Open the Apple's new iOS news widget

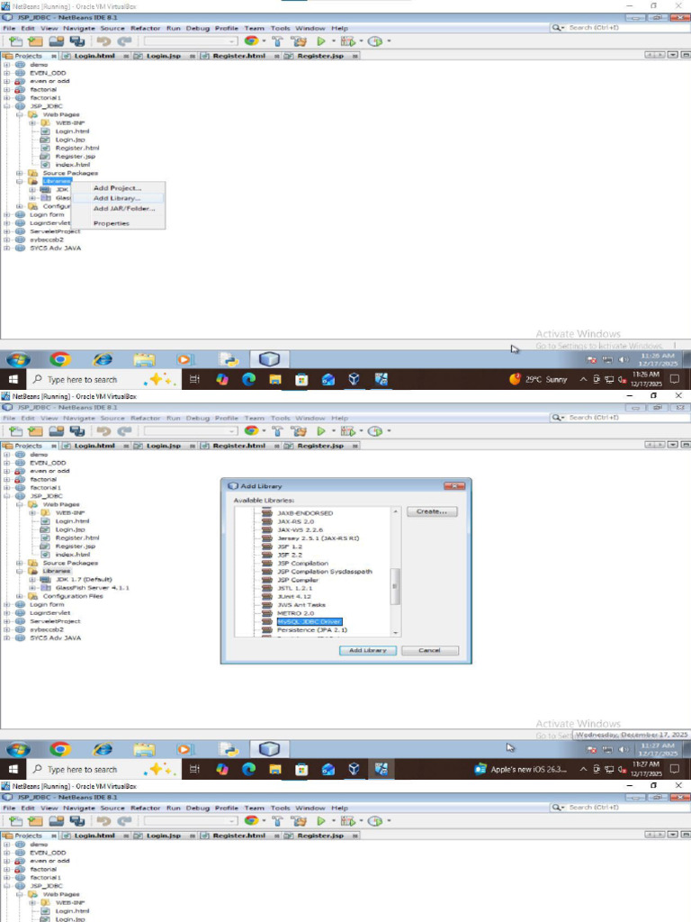tap(521, 769)
